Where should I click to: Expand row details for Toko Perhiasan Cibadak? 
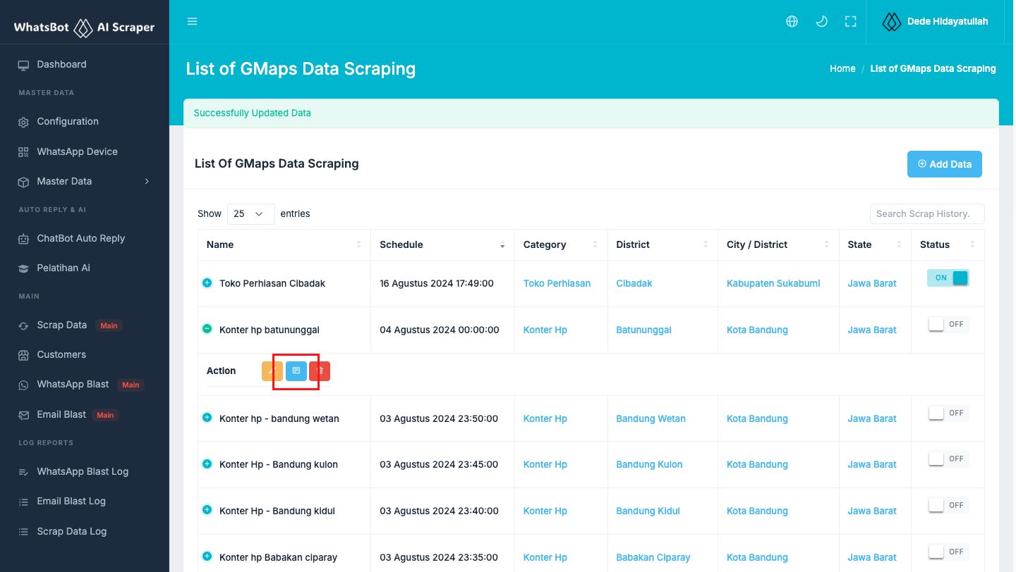click(207, 283)
